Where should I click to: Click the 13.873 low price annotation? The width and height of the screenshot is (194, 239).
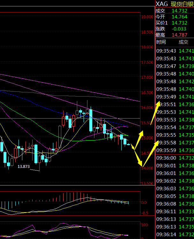(x=24, y=167)
